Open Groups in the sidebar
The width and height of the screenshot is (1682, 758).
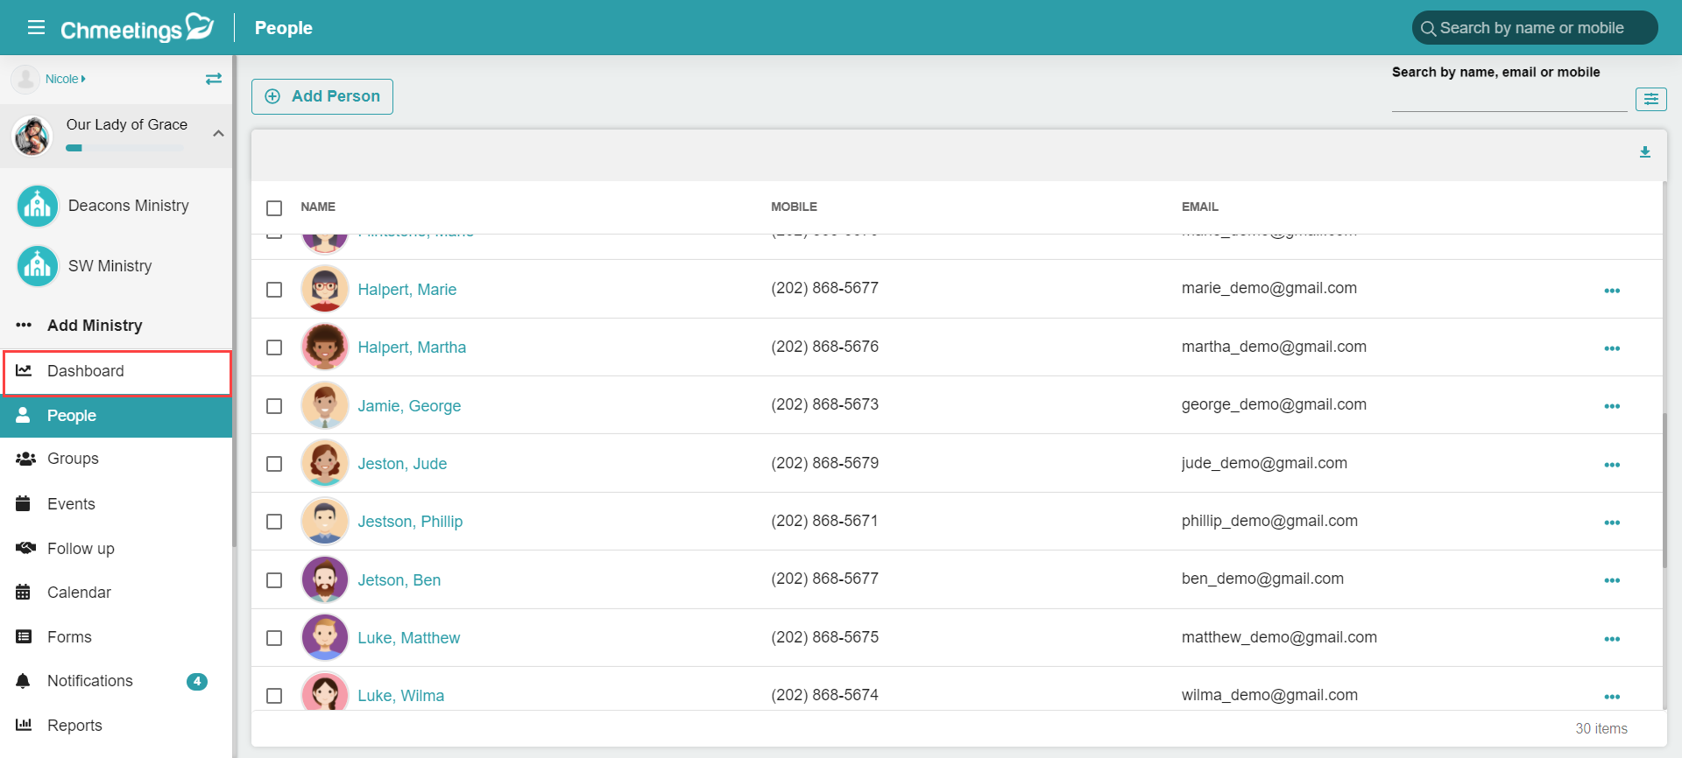tap(116, 459)
